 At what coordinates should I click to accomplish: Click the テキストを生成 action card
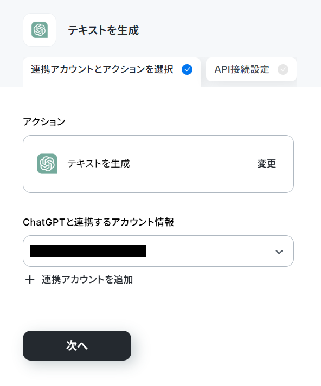[158, 164]
